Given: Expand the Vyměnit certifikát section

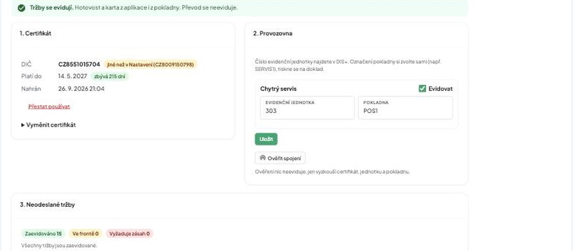Looking at the screenshot, I should (x=48, y=125).
